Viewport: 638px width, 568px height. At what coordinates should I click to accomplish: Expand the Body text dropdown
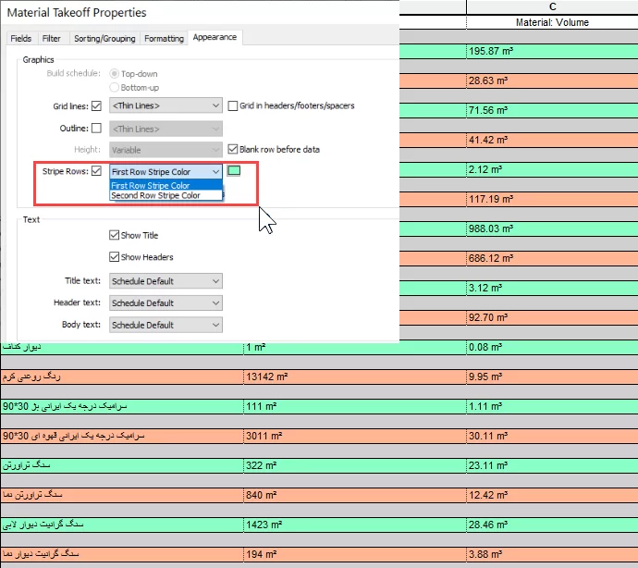(x=166, y=325)
